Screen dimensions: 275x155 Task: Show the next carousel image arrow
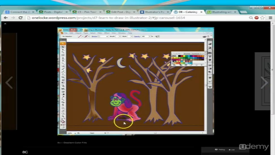(264, 82)
